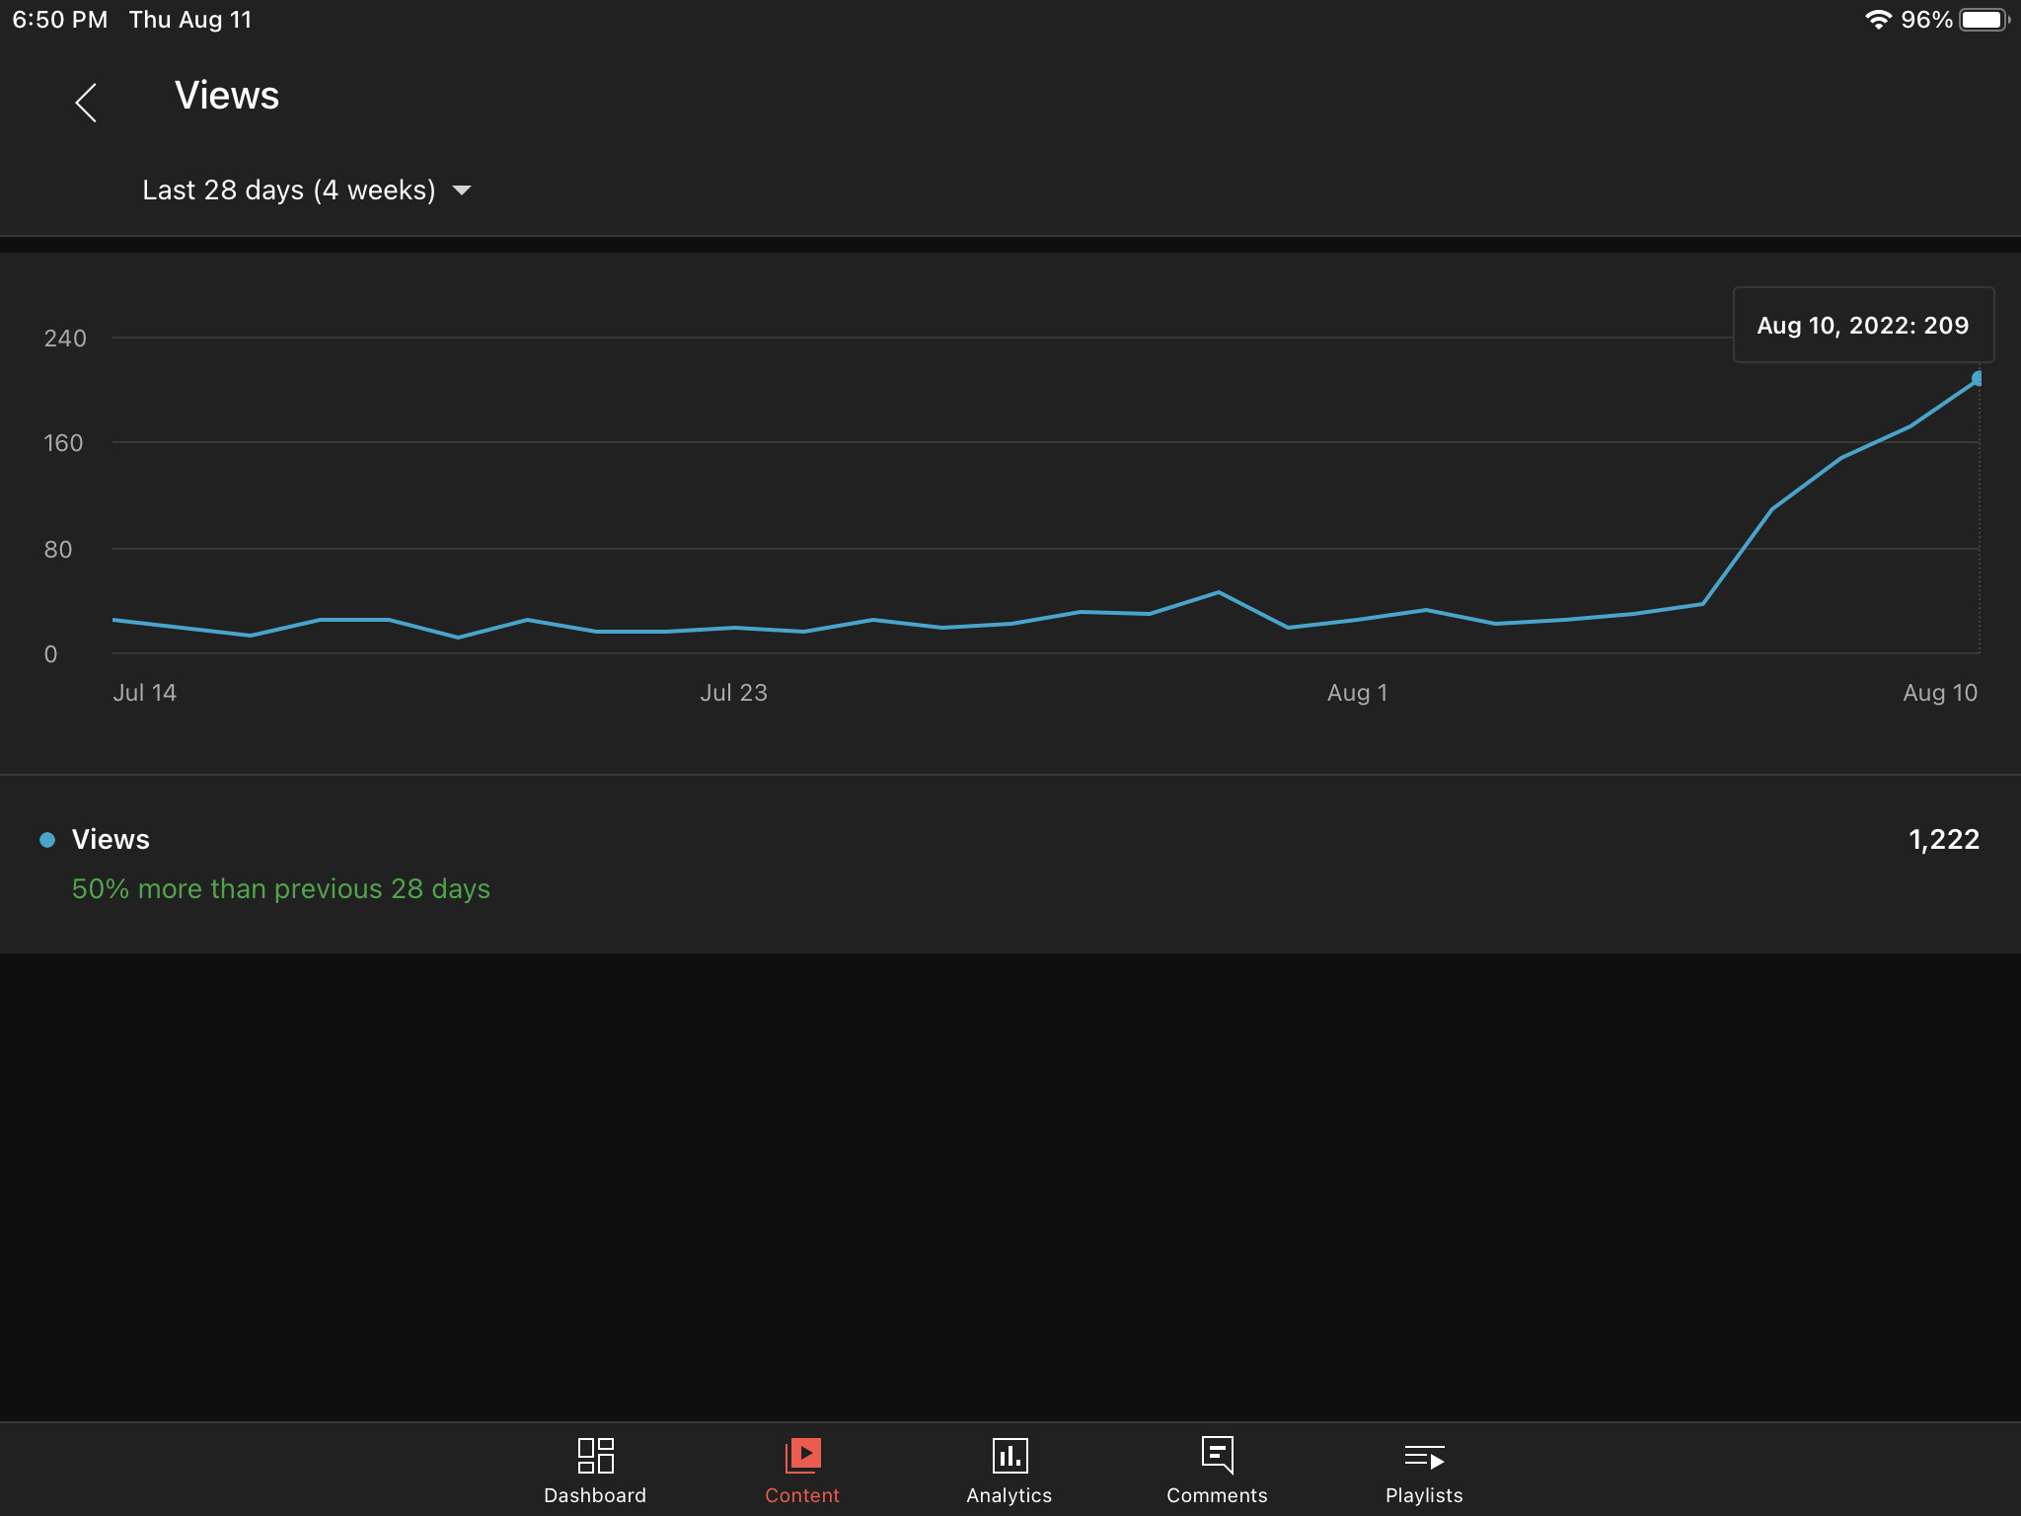
Task: Open the Comments speech bubble icon
Action: [x=1217, y=1455]
